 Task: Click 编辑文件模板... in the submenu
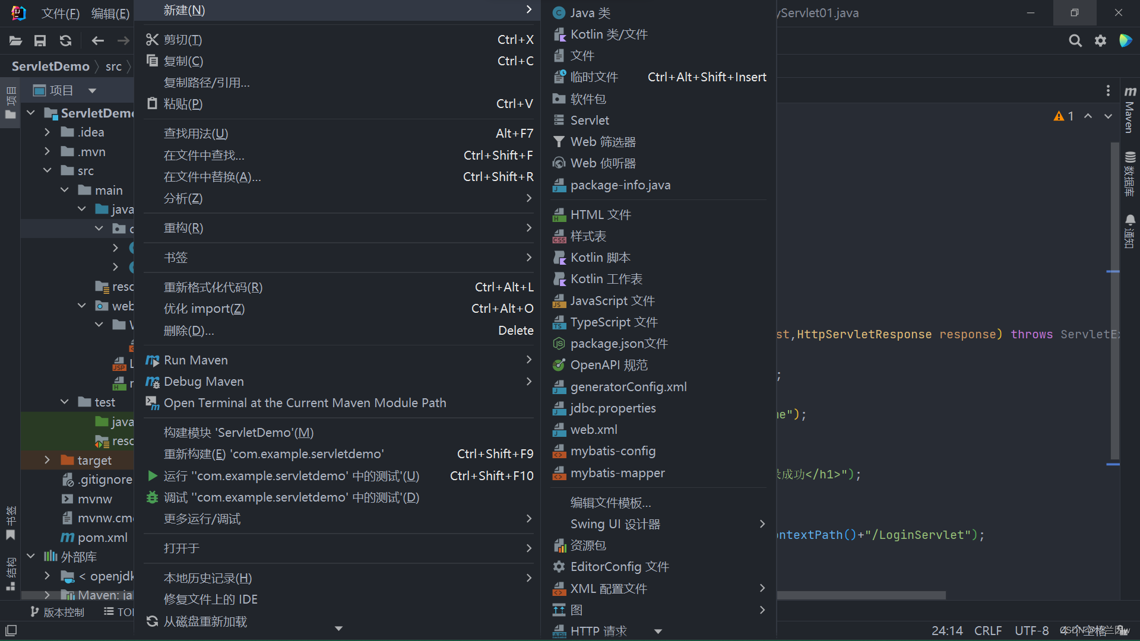[x=659, y=503]
